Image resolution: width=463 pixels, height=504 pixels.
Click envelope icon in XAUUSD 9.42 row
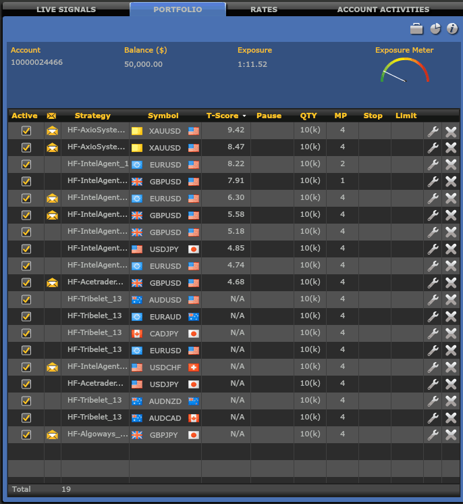(x=52, y=131)
